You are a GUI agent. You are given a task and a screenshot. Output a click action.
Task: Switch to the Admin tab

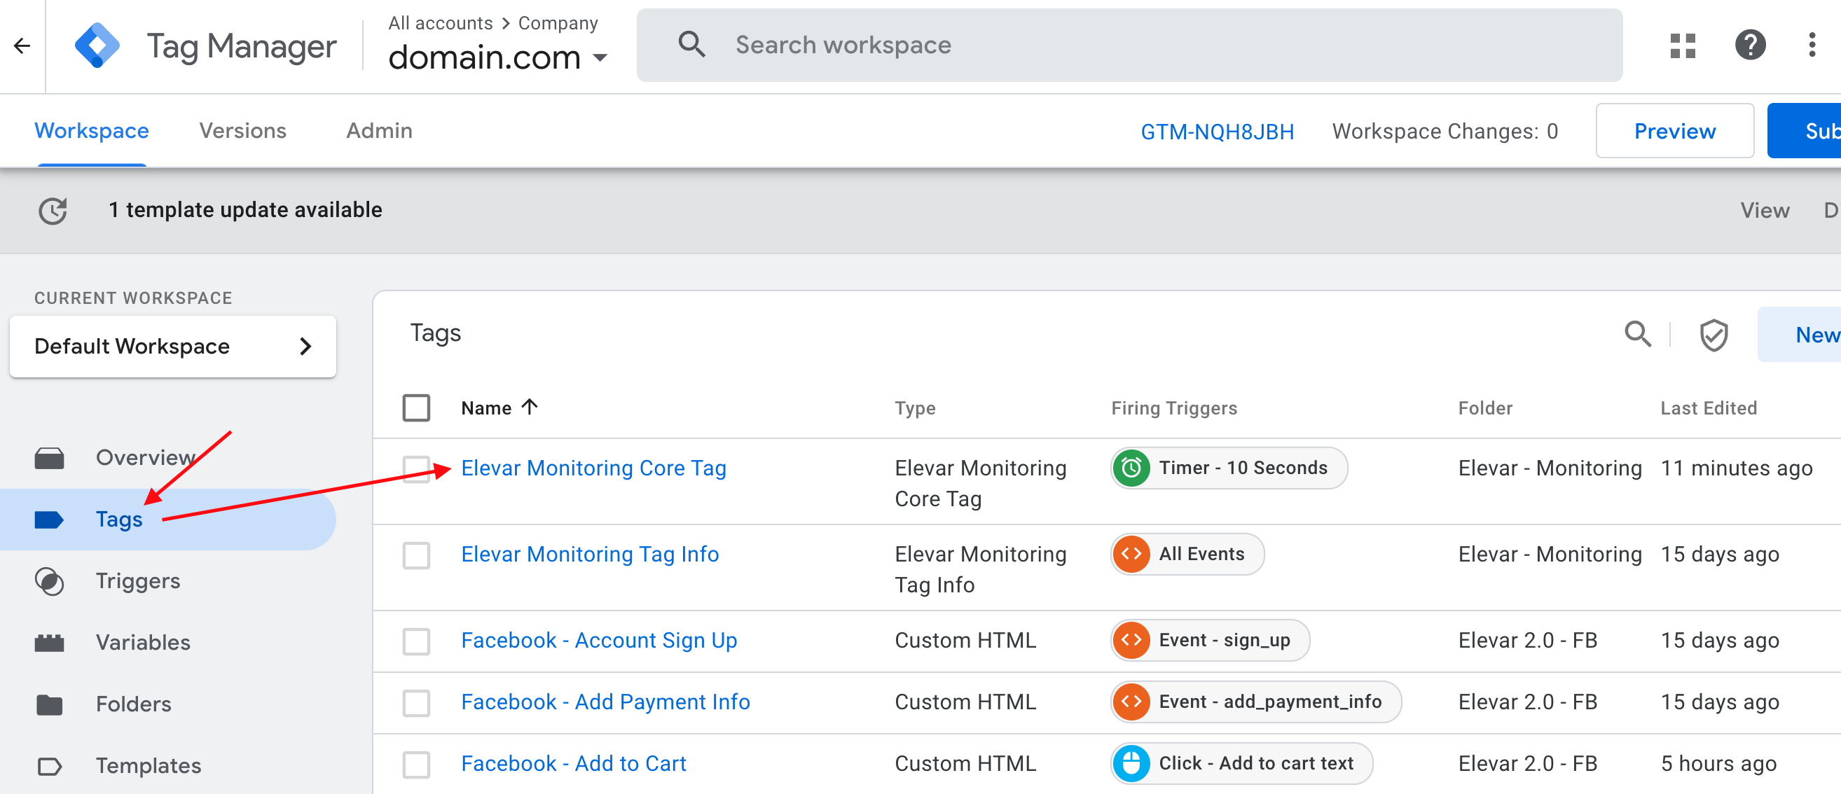point(379,132)
